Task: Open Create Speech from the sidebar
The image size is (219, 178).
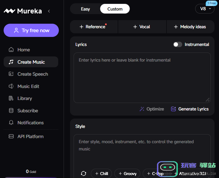Action: 33,74
